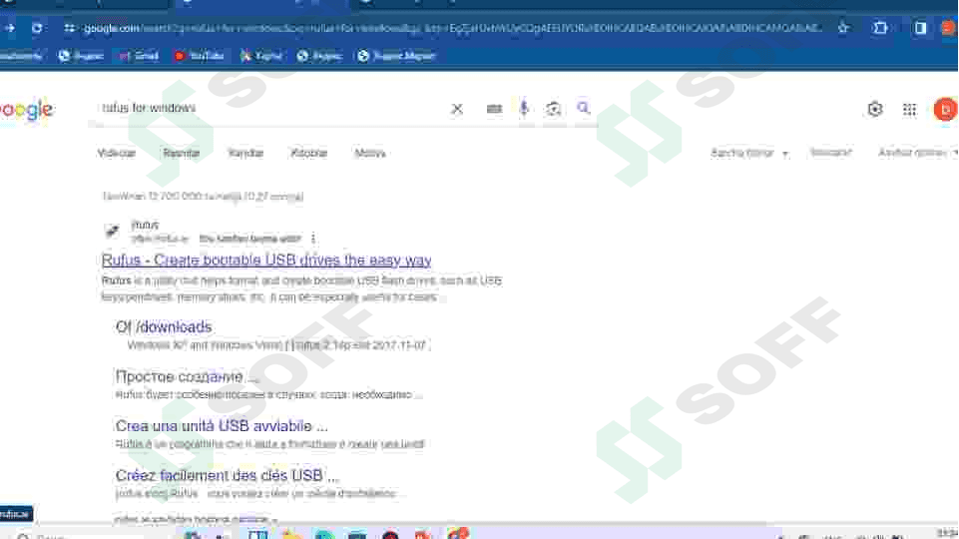
Task: Open the Простое создание sitelink
Action: 187,377
